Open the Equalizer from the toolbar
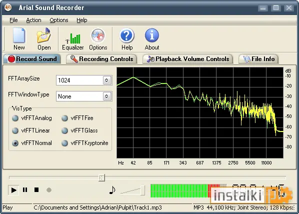Image resolution: width=299 pixels, height=214 pixels. pos(73,38)
